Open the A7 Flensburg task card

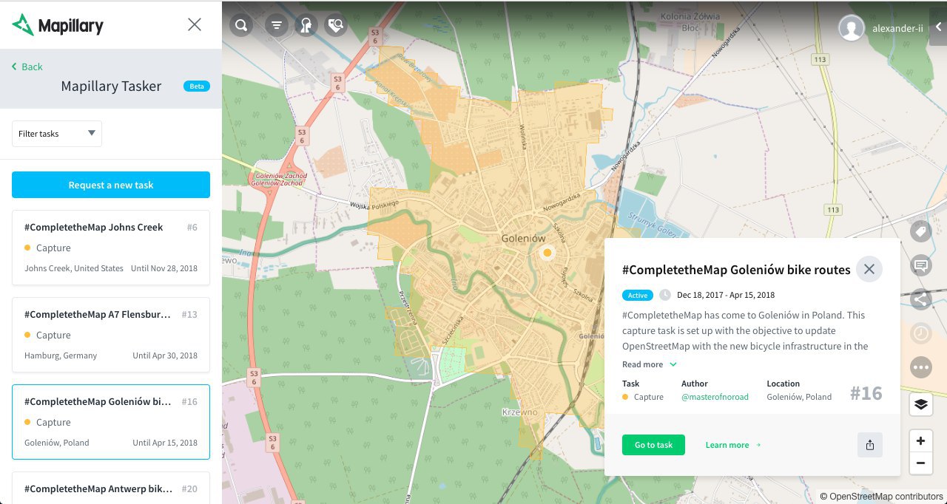(111, 335)
